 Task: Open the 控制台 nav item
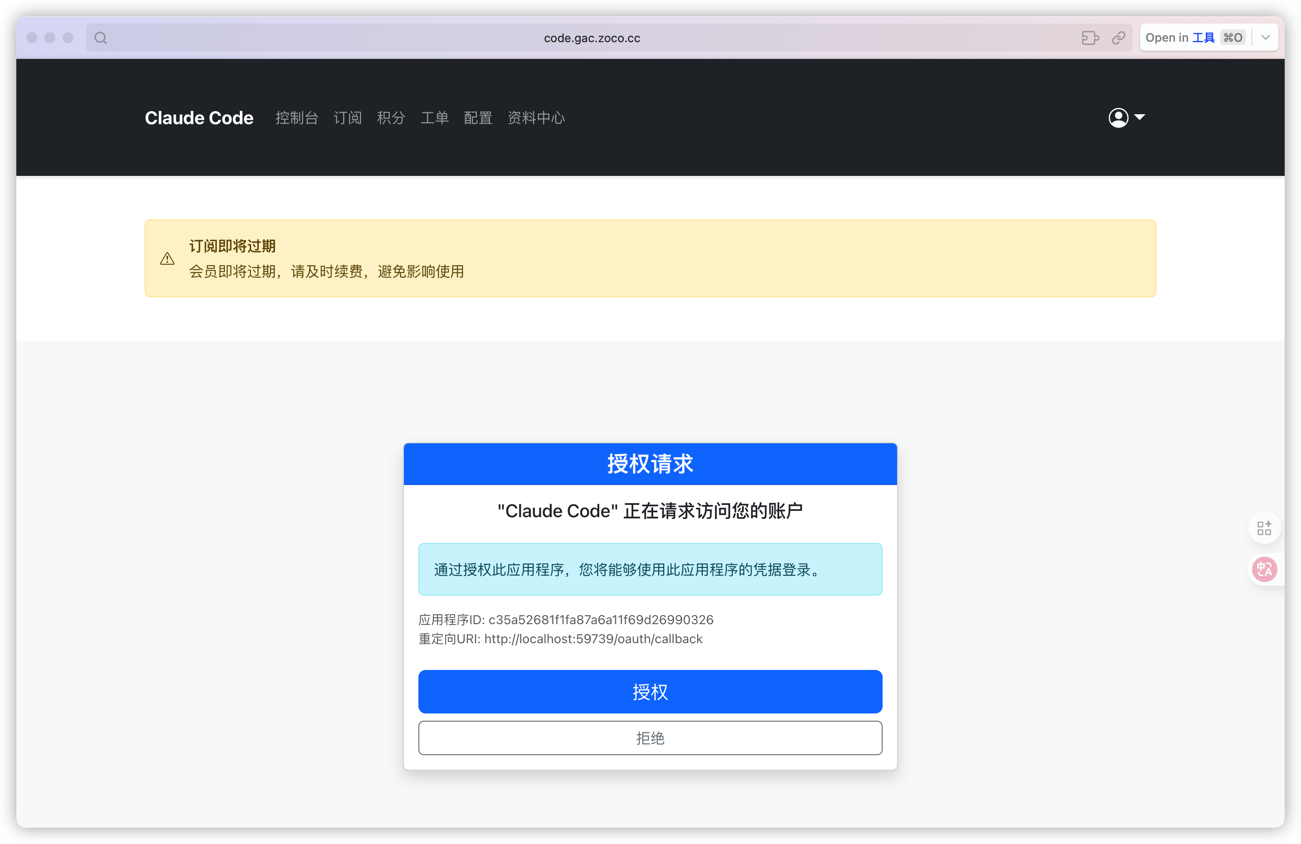pos(296,117)
